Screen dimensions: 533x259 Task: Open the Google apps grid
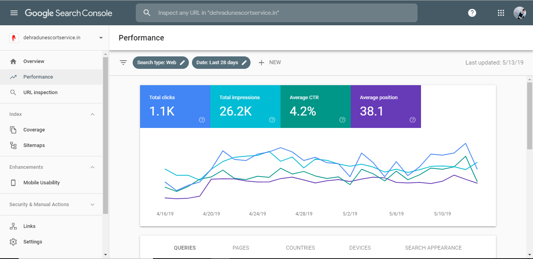501,13
